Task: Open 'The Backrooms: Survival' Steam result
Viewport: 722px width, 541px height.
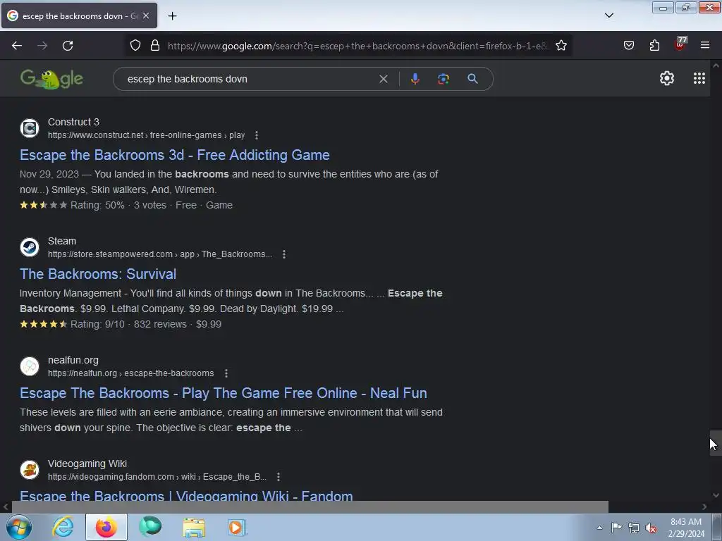Action: (97, 274)
